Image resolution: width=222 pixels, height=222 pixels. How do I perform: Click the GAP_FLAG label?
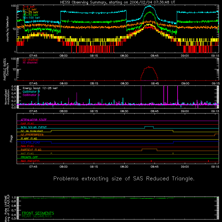pyautogui.click(x=27, y=123)
